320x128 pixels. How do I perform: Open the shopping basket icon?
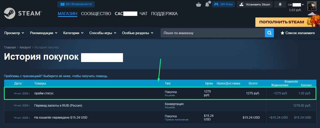pyautogui.click(x=199, y=4)
